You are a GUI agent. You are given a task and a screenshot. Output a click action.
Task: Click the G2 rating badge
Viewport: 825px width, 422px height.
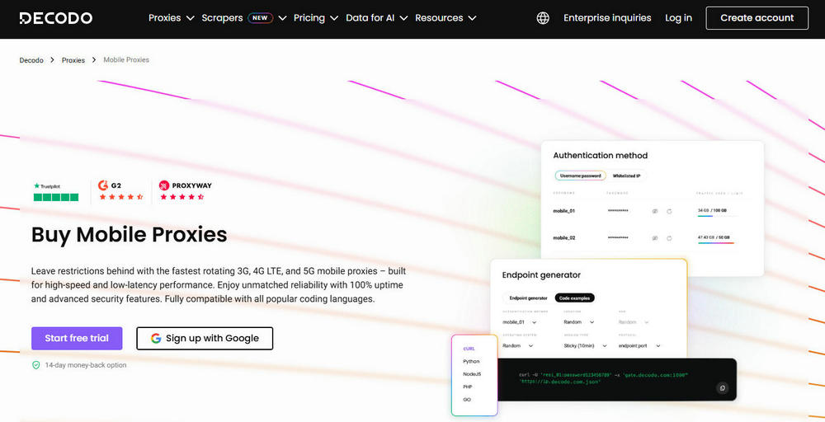pyautogui.click(x=120, y=190)
